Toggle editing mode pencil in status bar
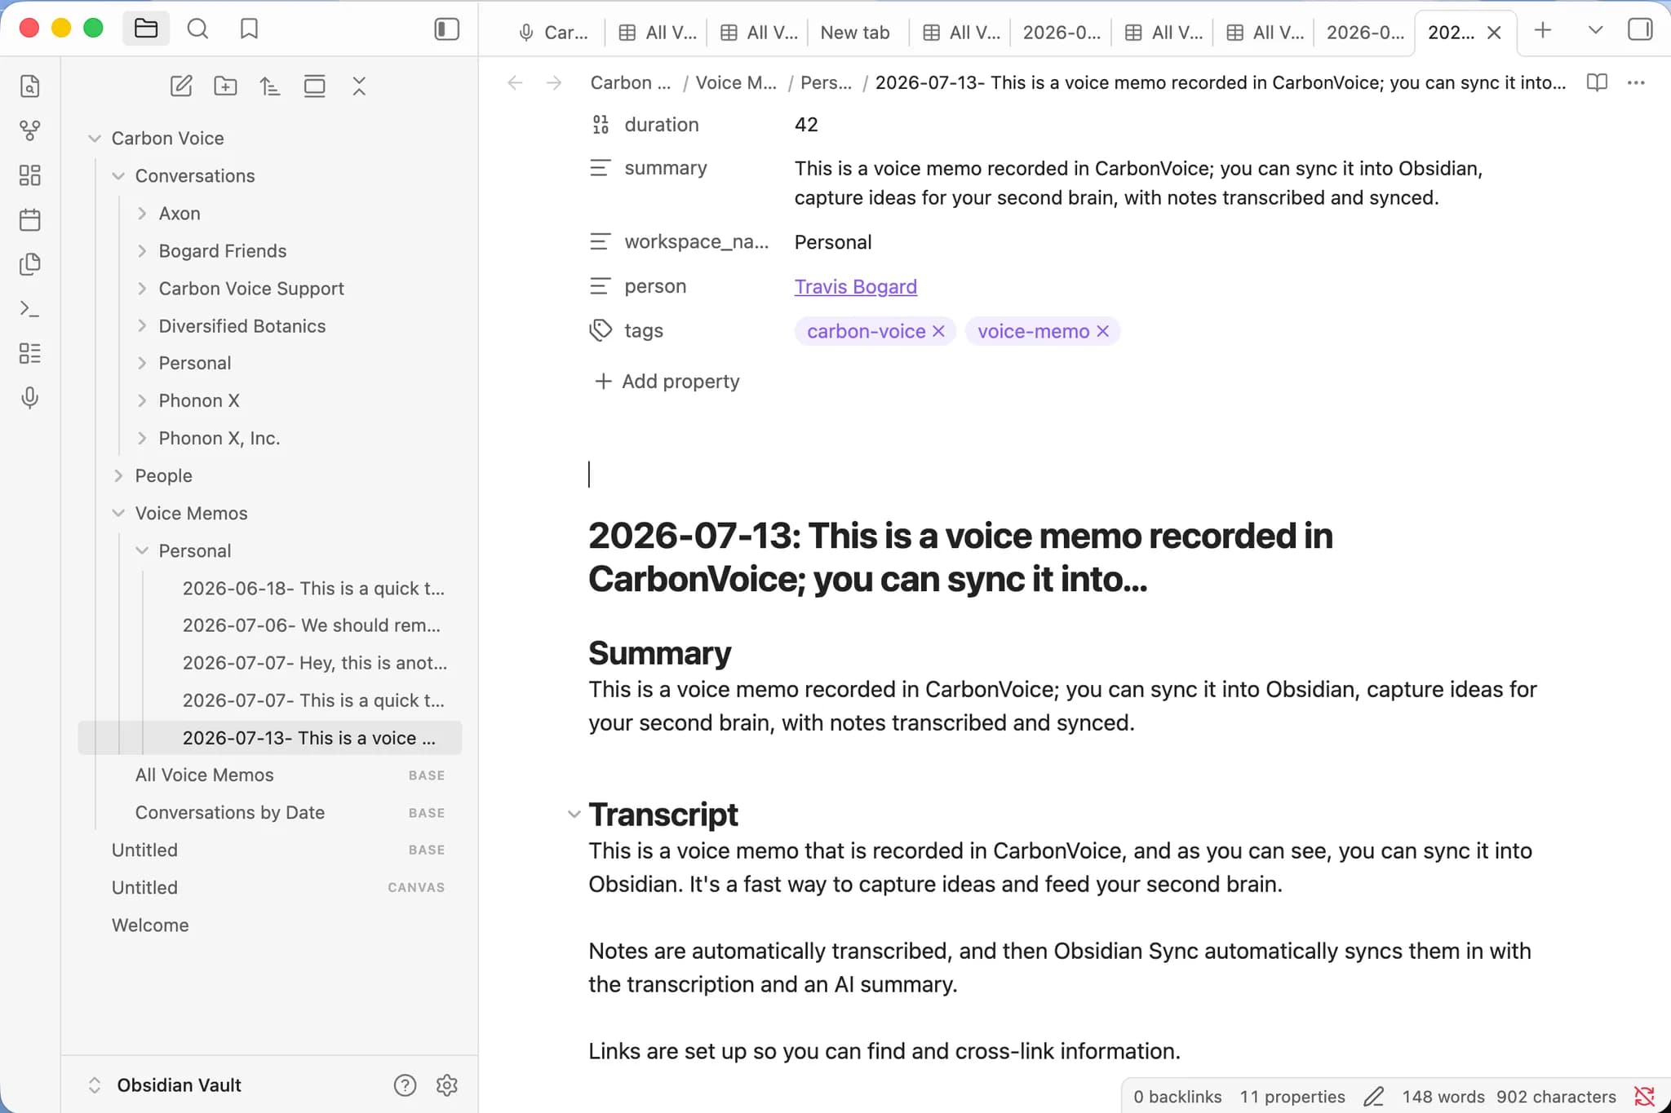Image resolution: width=1671 pixels, height=1113 pixels. tap(1373, 1097)
